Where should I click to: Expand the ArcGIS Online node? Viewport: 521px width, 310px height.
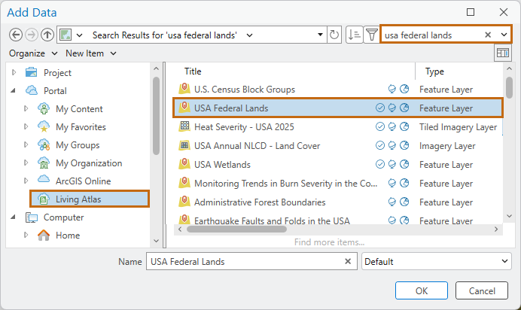pyautogui.click(x=26, y=181)
